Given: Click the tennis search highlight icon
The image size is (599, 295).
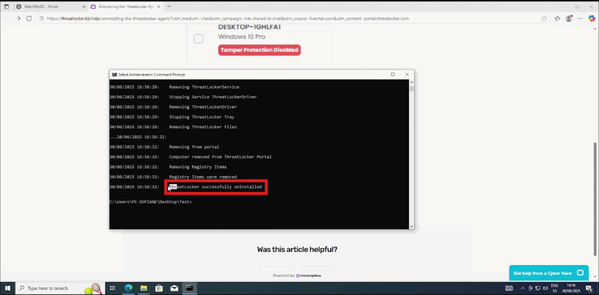Looking at the screenshot, I should tap(93, 289).
